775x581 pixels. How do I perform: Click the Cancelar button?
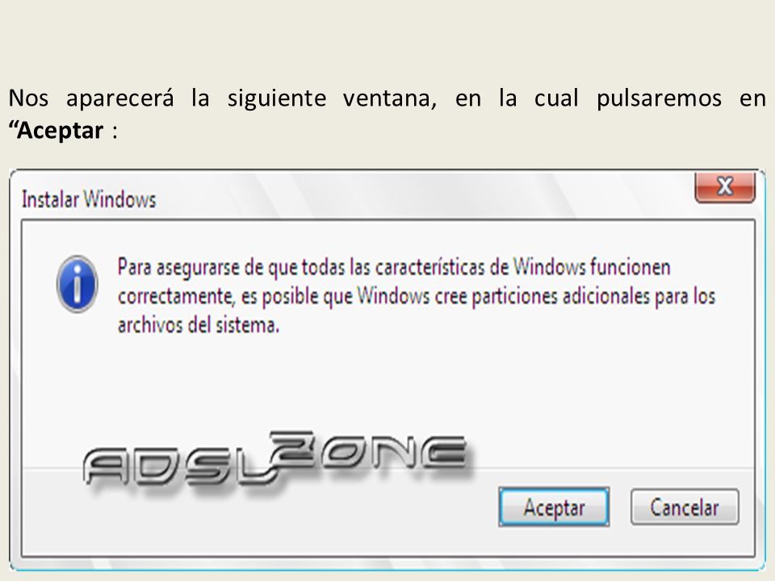[x=685, y=507]
